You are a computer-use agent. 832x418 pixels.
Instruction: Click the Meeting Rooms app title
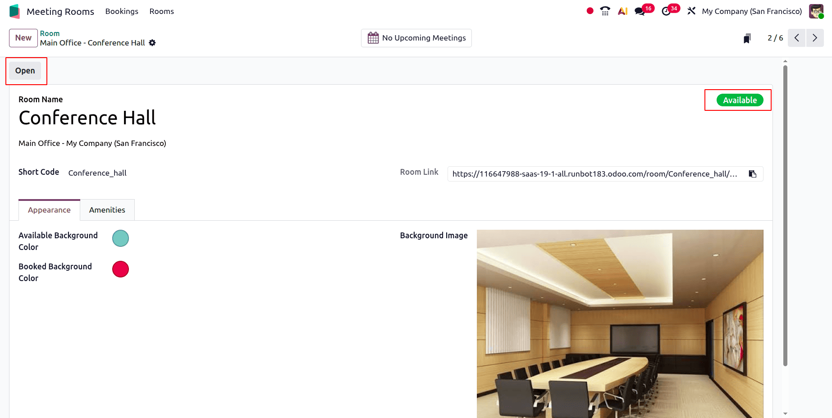tap(60, 12)
